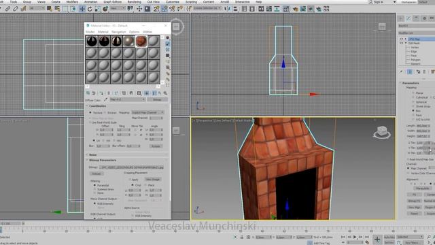Image resolution: width=435 pixels, height=245 pixels.
Task: Select Cylindrical mapping radio button
Action: [x=413, y=97]
